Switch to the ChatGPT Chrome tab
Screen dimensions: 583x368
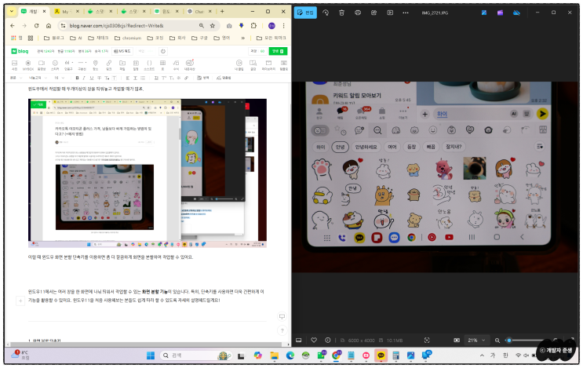tap(200, 12)
